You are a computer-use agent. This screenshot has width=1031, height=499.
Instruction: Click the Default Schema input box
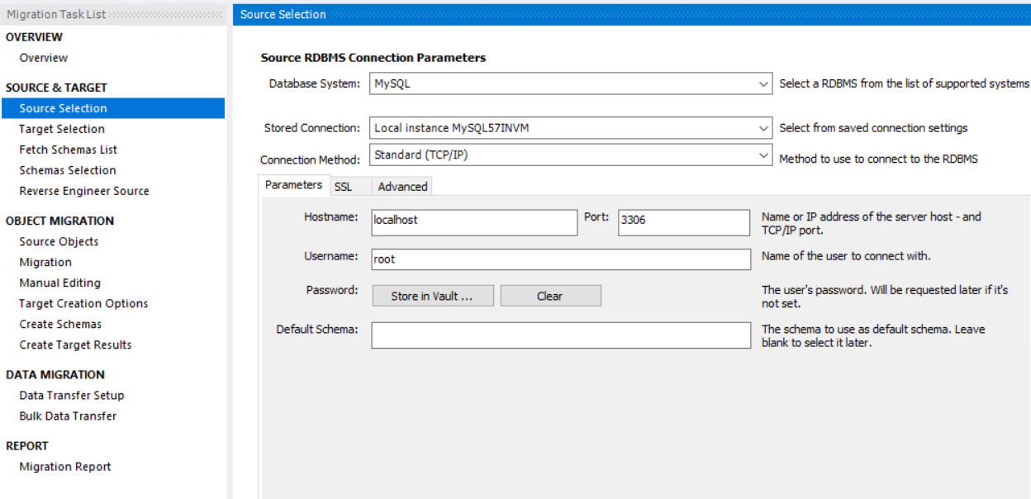tap(560, 335)
